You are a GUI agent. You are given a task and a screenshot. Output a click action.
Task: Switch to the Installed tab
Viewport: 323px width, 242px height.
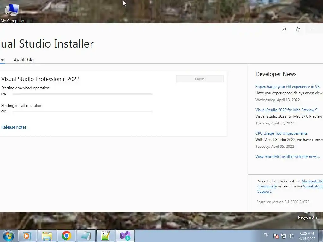(x=2, y=60)
